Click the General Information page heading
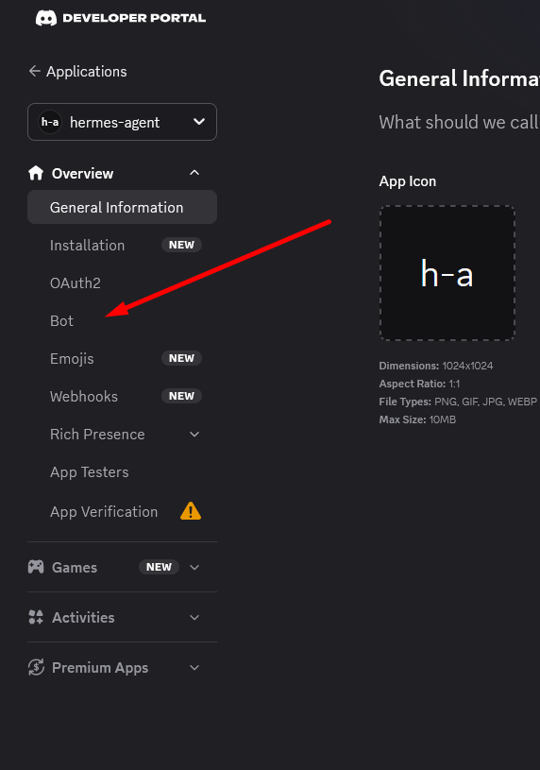The image size is (540, 770). [460, 78]
